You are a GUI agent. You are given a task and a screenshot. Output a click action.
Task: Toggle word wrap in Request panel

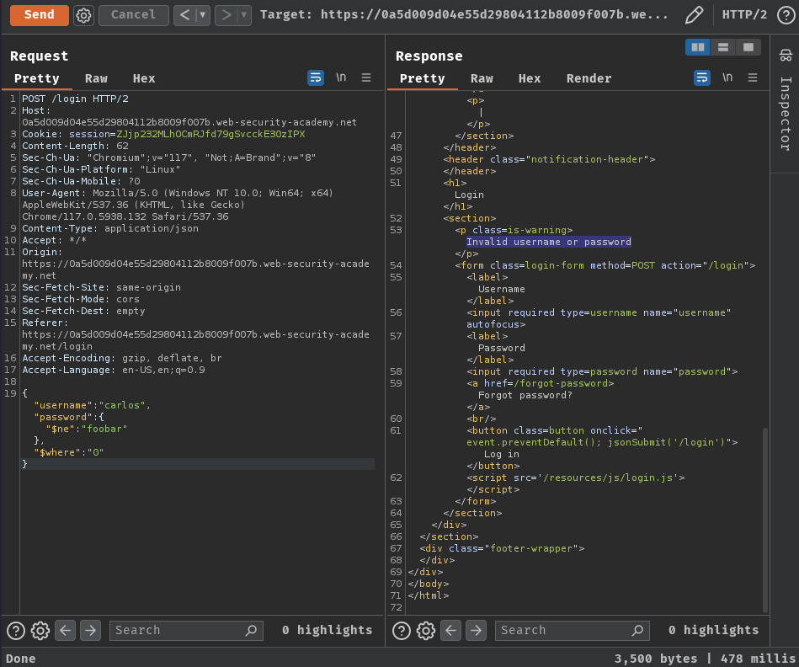click(x=316, y=77)
